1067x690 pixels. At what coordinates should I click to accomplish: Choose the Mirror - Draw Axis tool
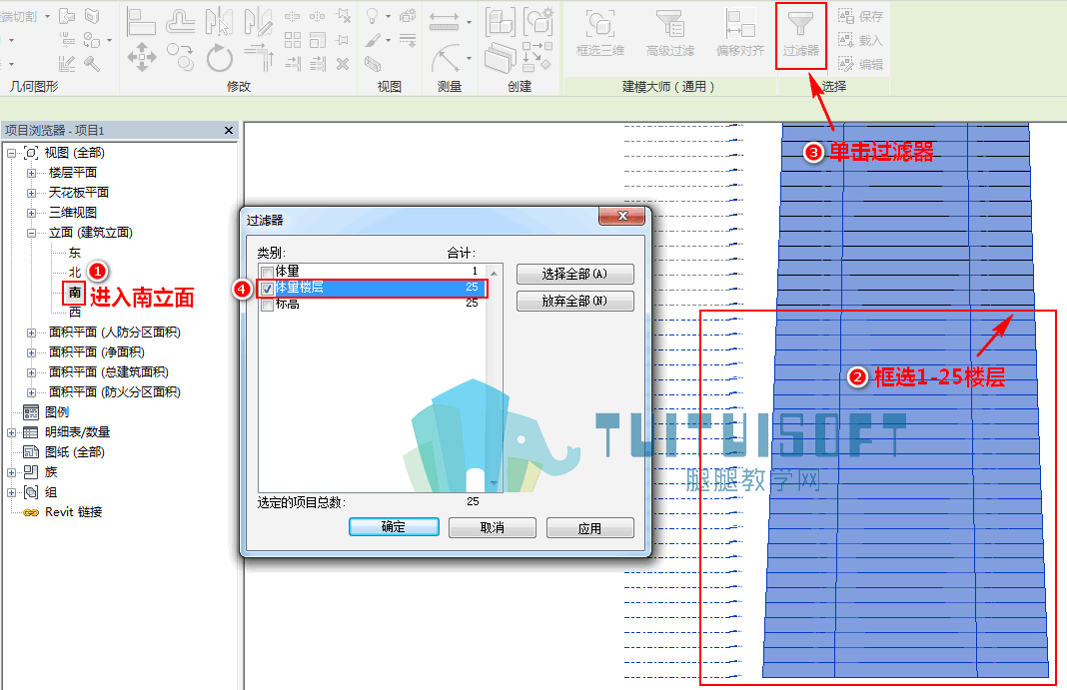(x=259, y=22)
